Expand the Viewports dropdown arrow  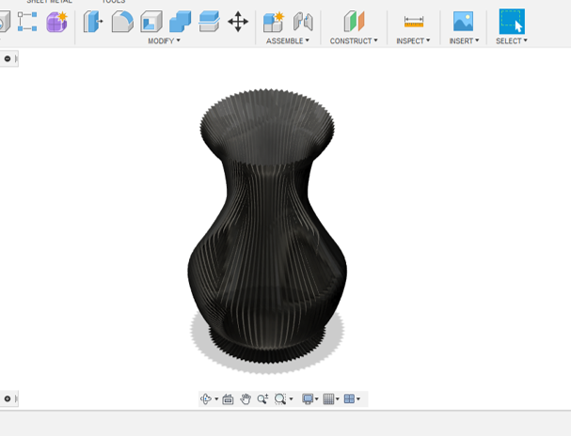[358, 399]
